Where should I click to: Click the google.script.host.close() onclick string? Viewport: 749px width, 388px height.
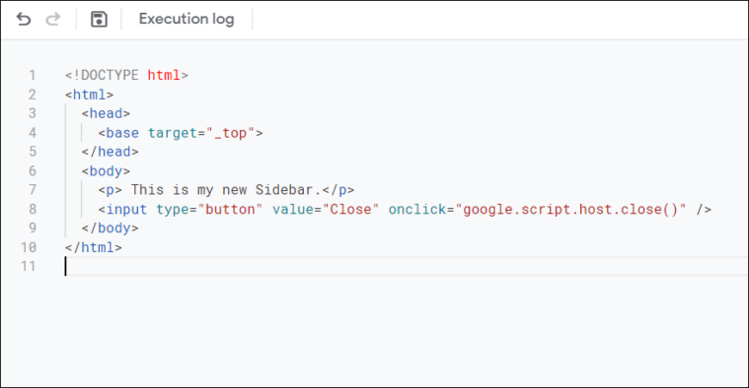(x=570, y=209)
